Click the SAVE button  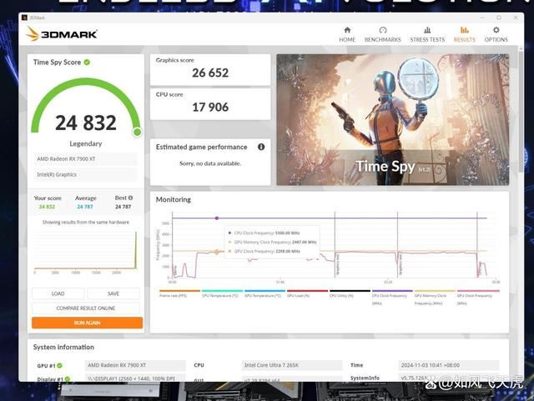(x=113, y=293)
